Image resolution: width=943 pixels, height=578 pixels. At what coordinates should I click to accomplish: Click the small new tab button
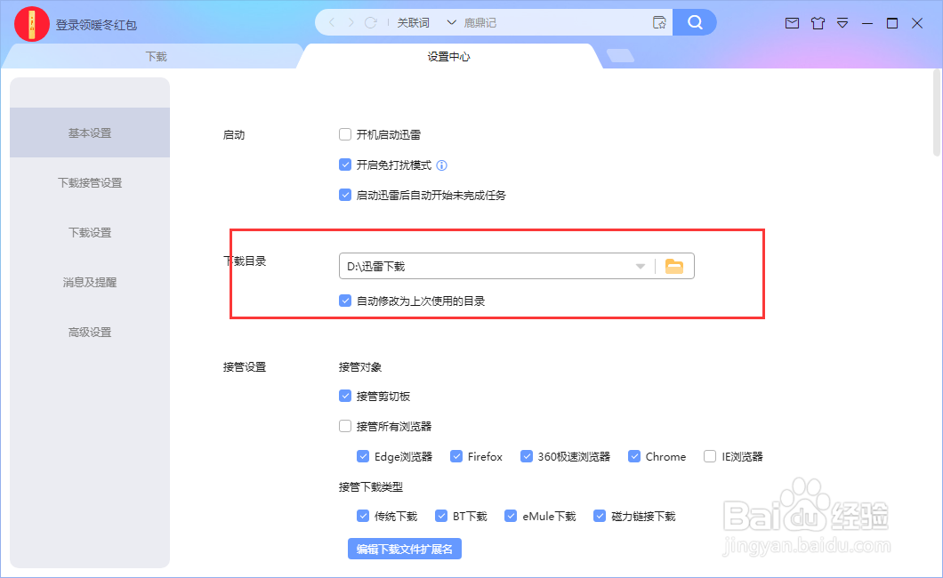[x=620, y=56]
